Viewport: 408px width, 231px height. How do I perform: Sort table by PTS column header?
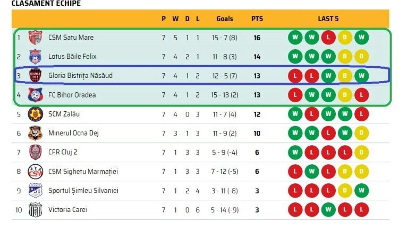(x=257, y=19)
